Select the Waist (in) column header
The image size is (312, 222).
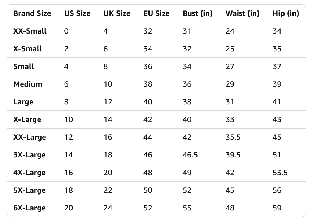(243, 13)
